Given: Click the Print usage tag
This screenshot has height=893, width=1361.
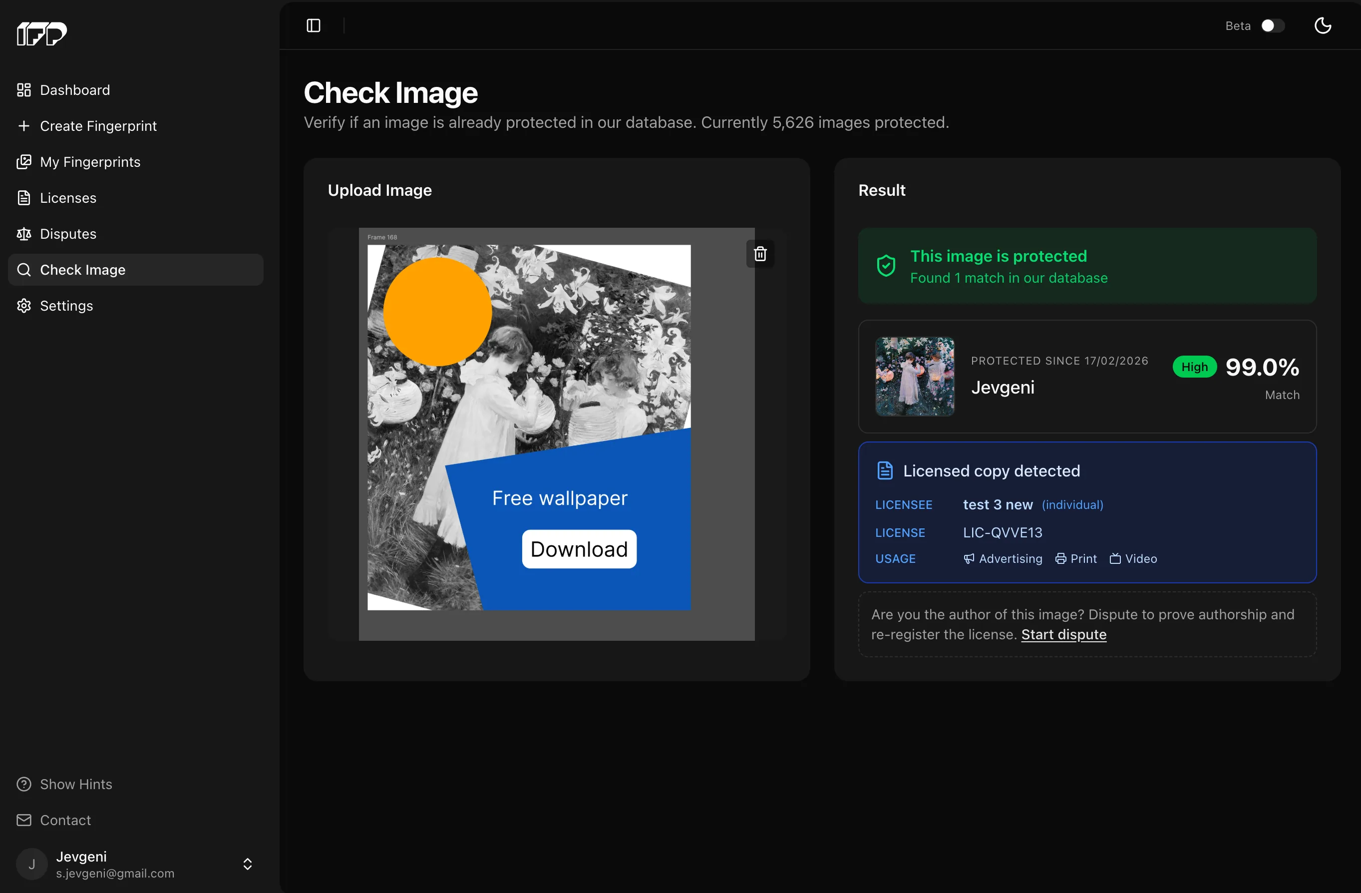Looking at the screenshot, I should tap(1075, 559).
